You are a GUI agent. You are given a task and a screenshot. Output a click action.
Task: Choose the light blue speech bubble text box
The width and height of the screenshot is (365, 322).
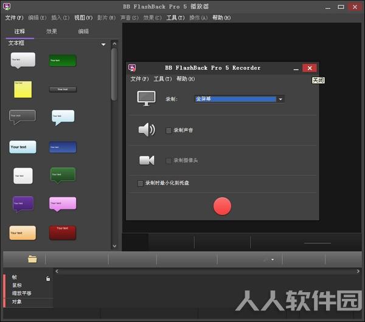pos(63,117)
